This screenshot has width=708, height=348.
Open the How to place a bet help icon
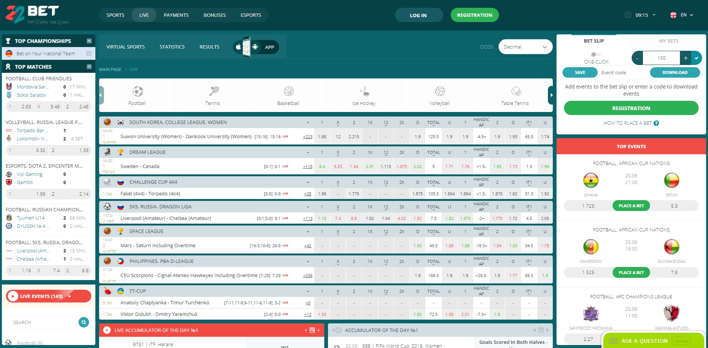(656, 123)
